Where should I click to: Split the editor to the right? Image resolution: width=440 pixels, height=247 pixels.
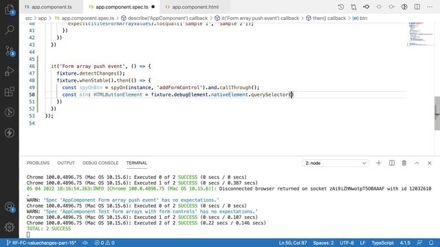tap(417, 7)
